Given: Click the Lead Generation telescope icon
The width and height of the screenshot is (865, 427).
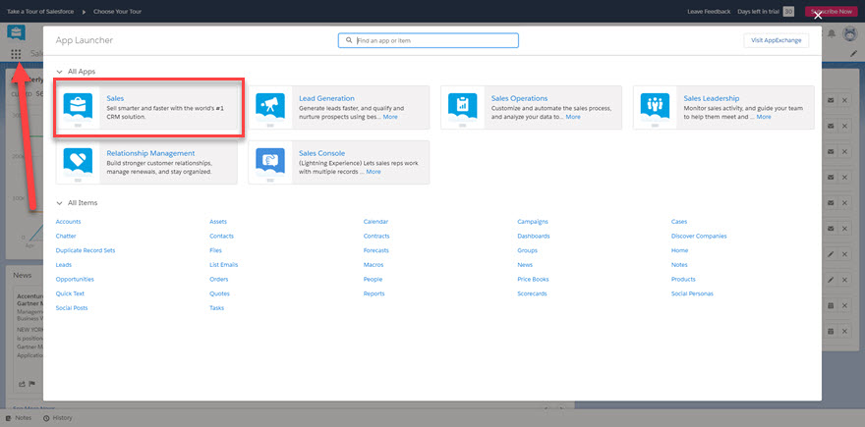Looking at the screenshot, I should click(x=270, y=106).
